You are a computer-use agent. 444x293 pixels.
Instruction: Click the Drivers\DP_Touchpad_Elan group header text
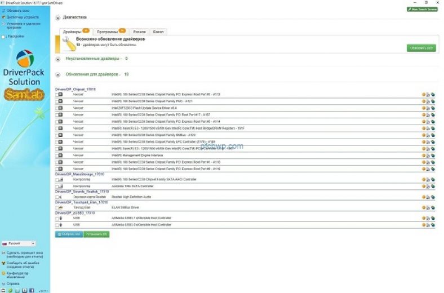(x=82, y=202)
